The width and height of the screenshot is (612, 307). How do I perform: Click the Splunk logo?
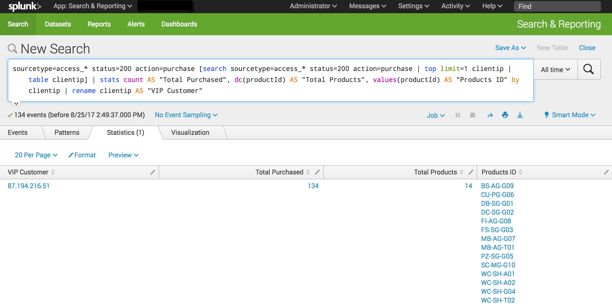(x=24, y=6)
